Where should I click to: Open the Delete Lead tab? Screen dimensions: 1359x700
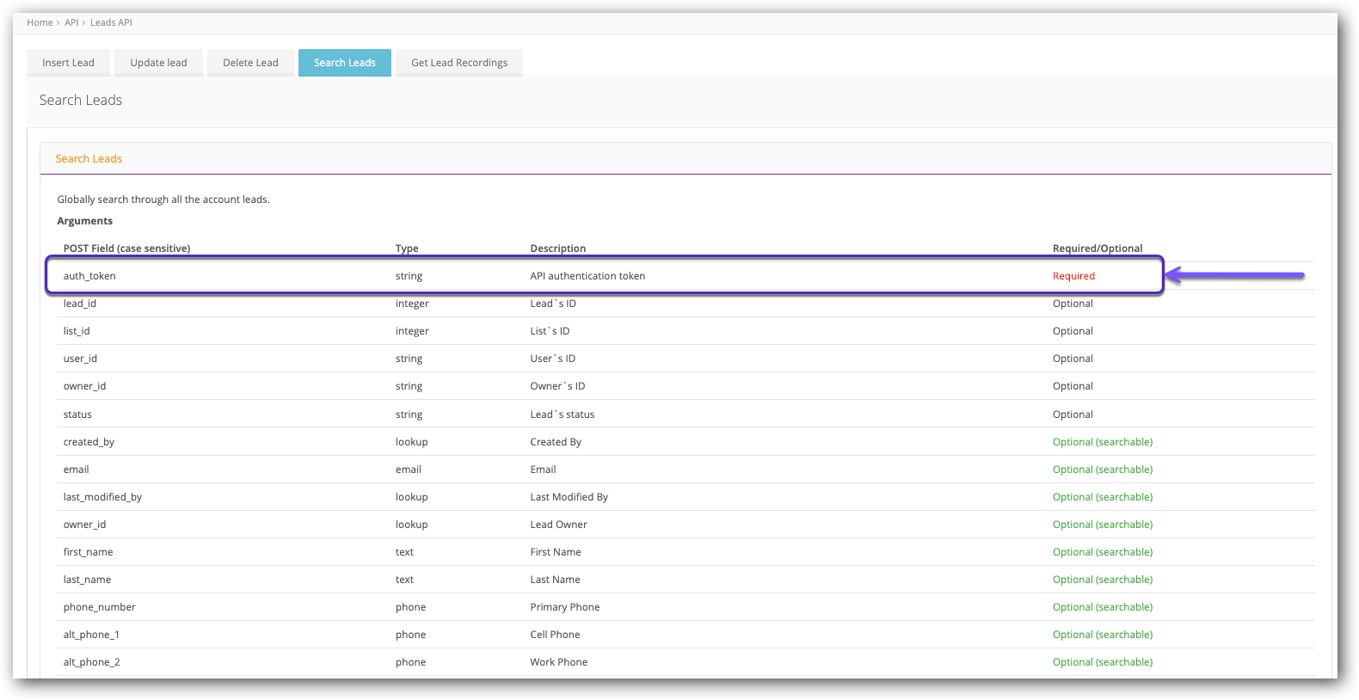[x=250, y=63]
